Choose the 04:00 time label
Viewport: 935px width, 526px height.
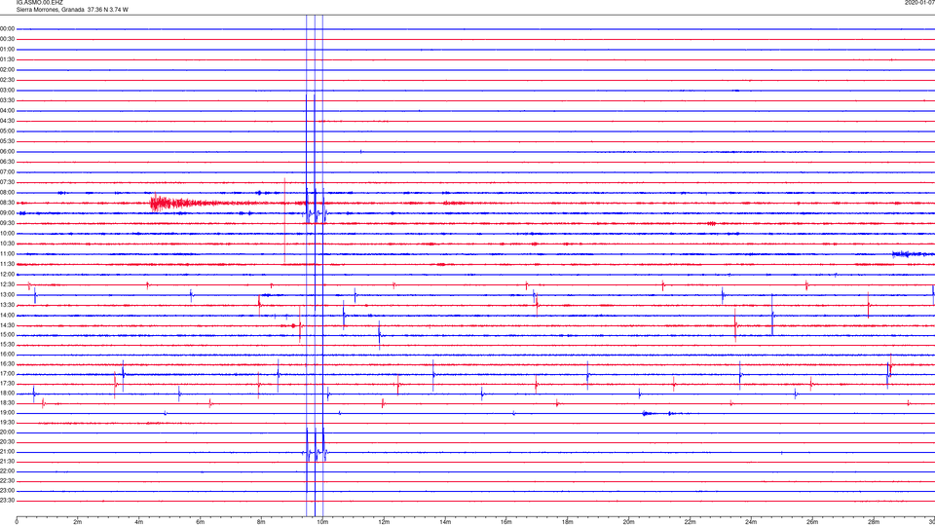(x=7, y=110)
